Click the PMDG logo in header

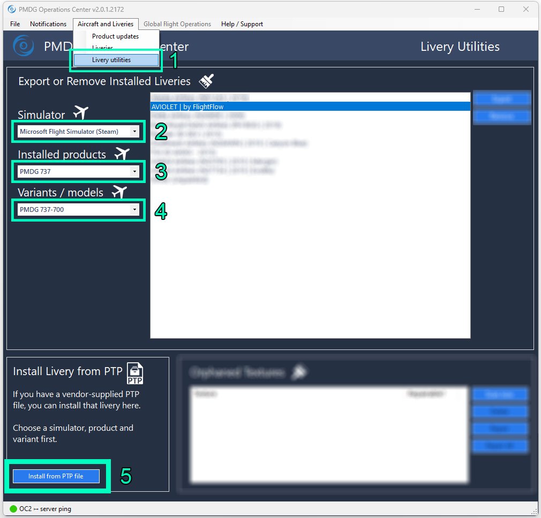pos(24,46)
